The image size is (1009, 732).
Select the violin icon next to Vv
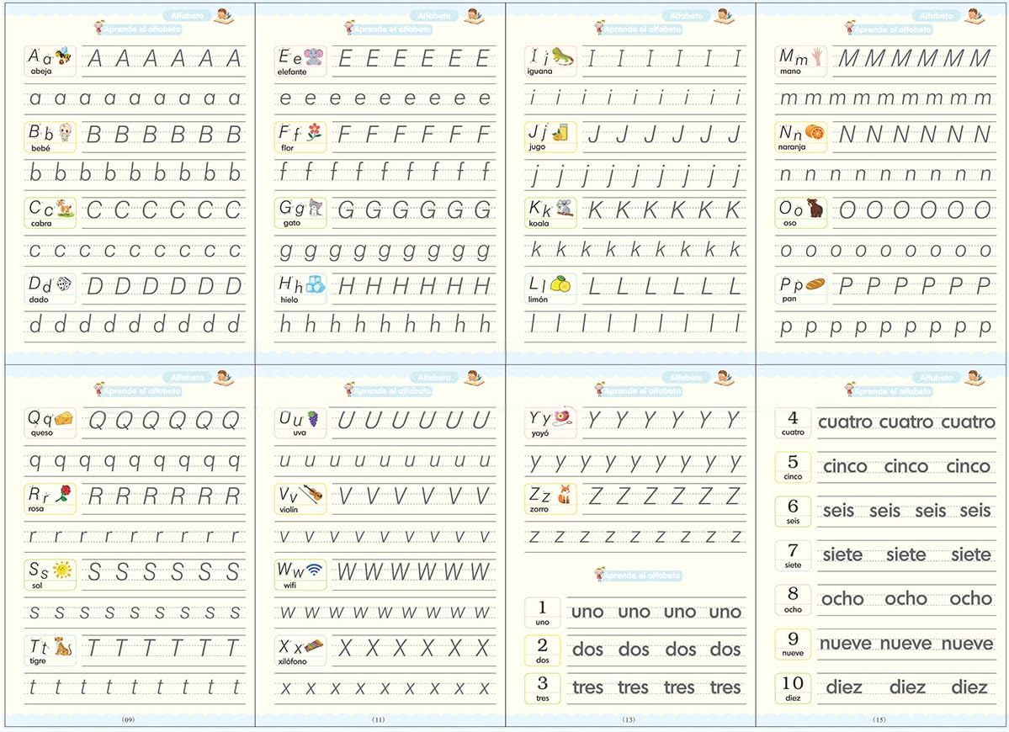(312, 495)
